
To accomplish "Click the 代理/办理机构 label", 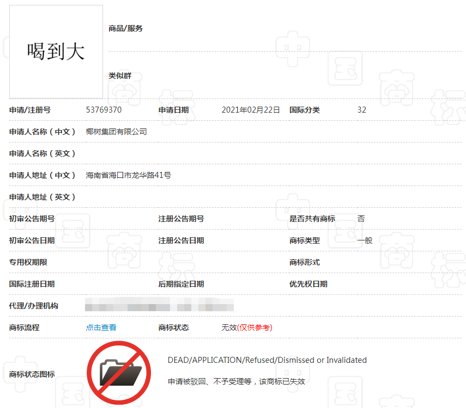I will [x=34, y=306].
